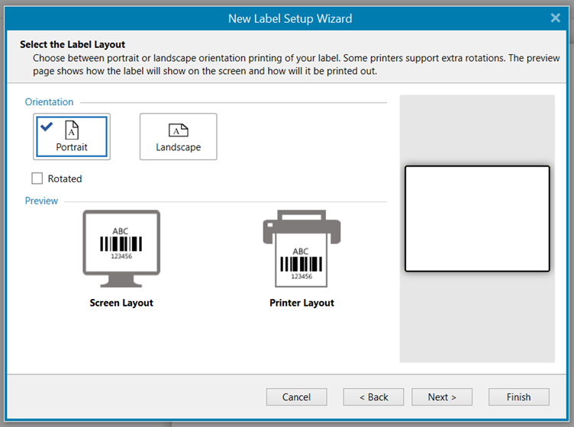Screen dimensions: 574x427
Task: Click the barcode inside the monitor preview
Action: pos(121,243)
